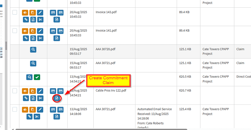This screenshot has height=130, width=251.
Task: Click the edit pencil for Invoice 143.pdf
Action: click(x=40, y=12)
